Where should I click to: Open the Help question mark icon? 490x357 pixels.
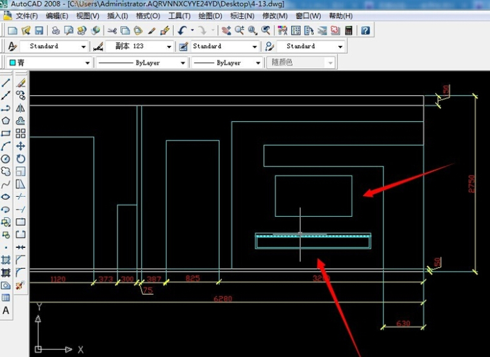(x=366, y=31)
